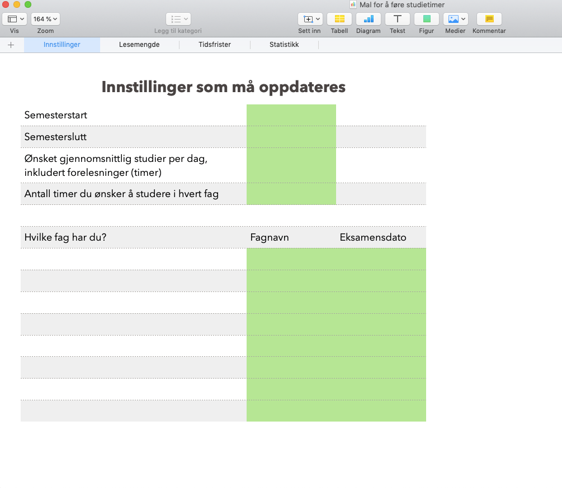Viewport: 562px width, 488px height.
Task: Click the Figur shape icon
Action: (426, 19)
